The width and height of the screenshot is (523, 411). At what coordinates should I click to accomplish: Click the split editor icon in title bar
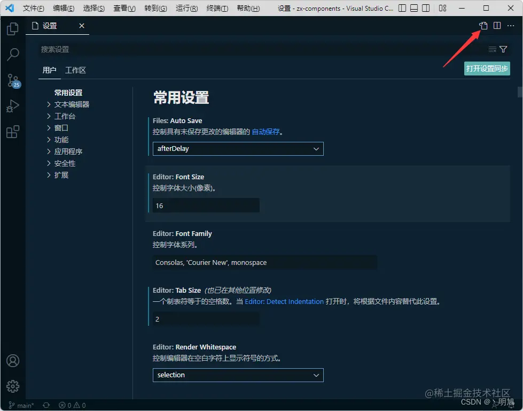(497, 25)
